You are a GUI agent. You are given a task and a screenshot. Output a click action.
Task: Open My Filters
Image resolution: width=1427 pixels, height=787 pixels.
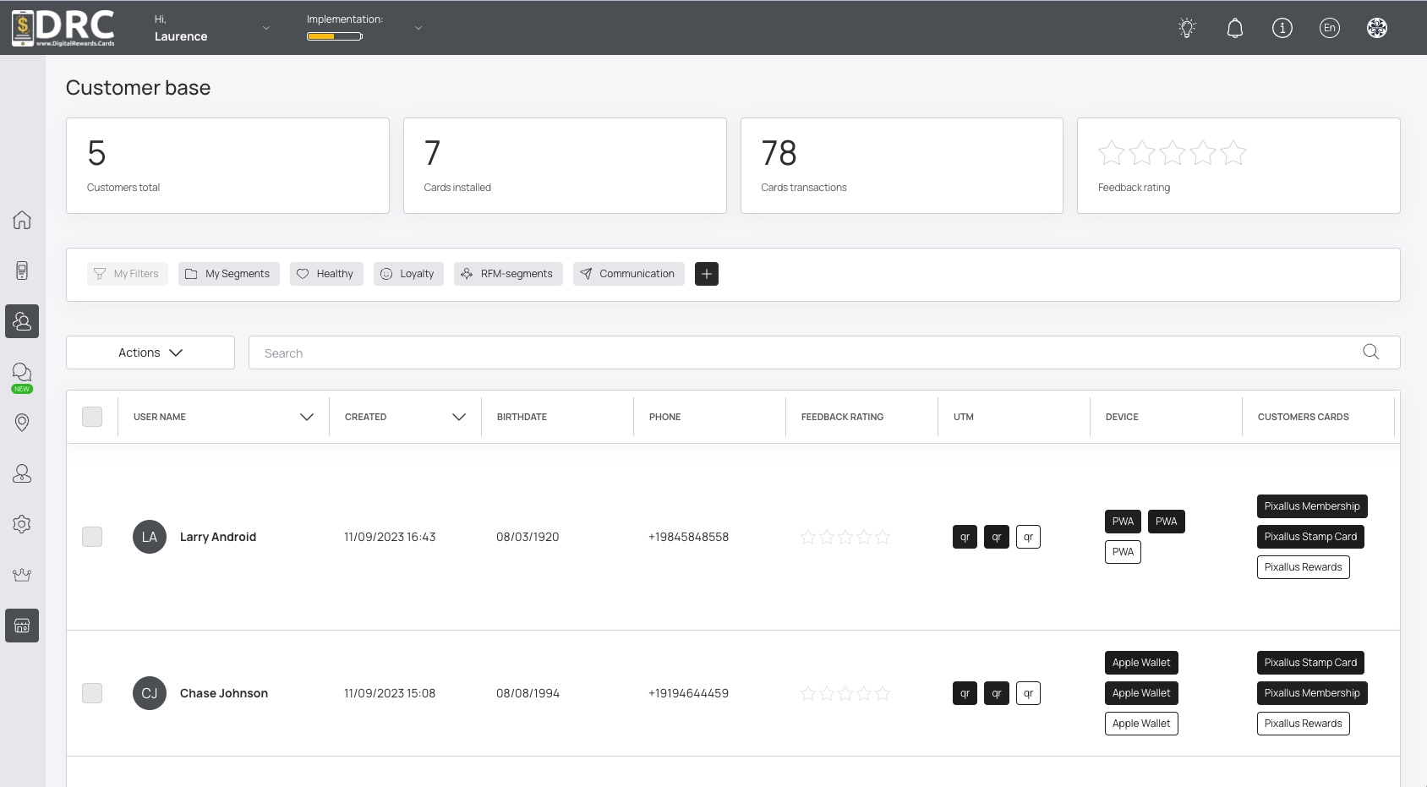pos(128,274)
